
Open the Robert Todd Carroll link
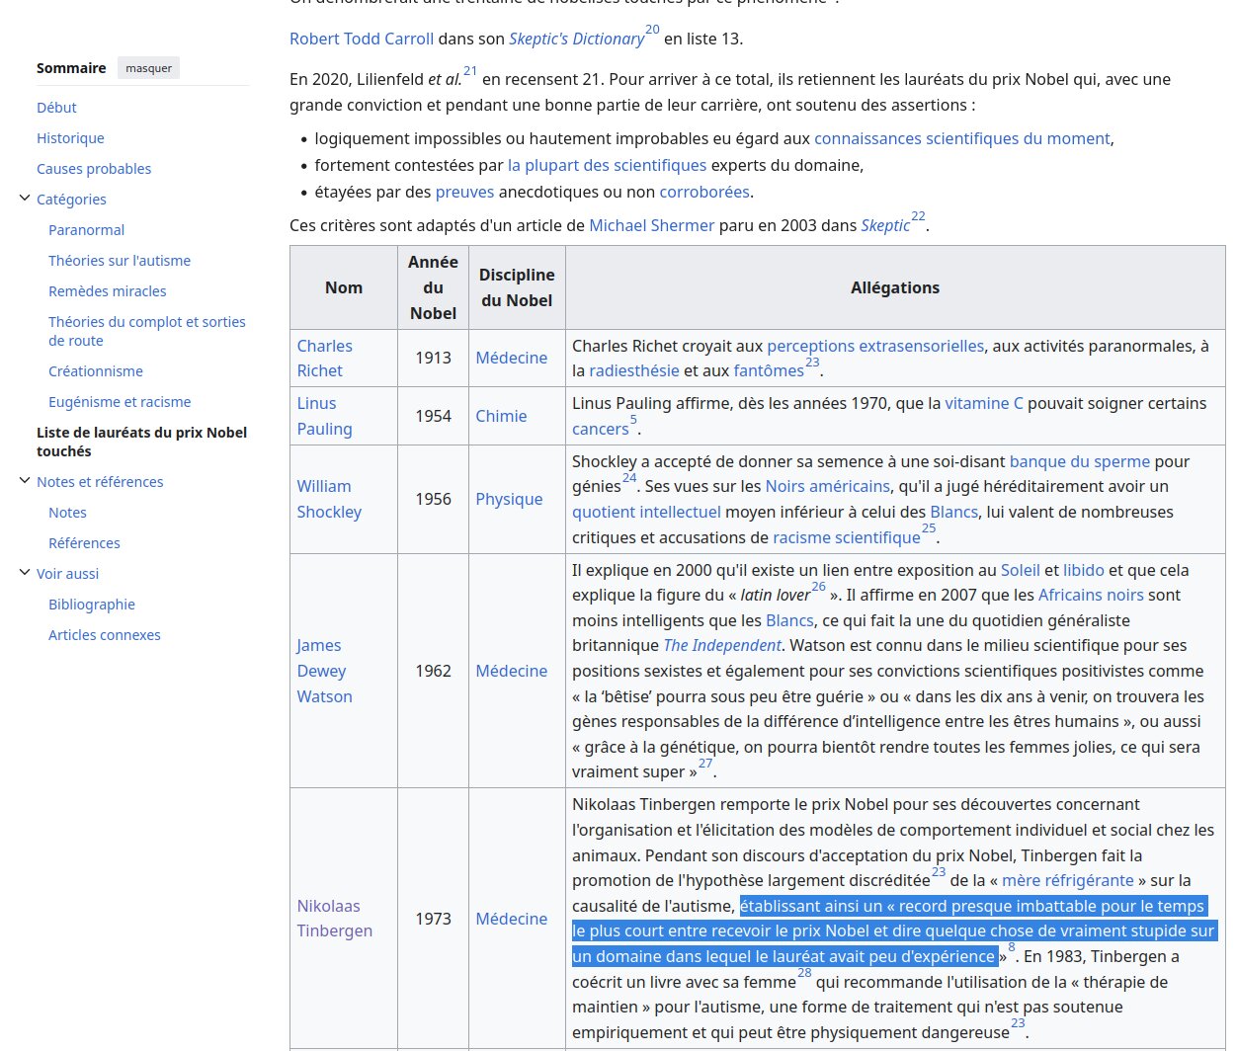click(361, 39)
